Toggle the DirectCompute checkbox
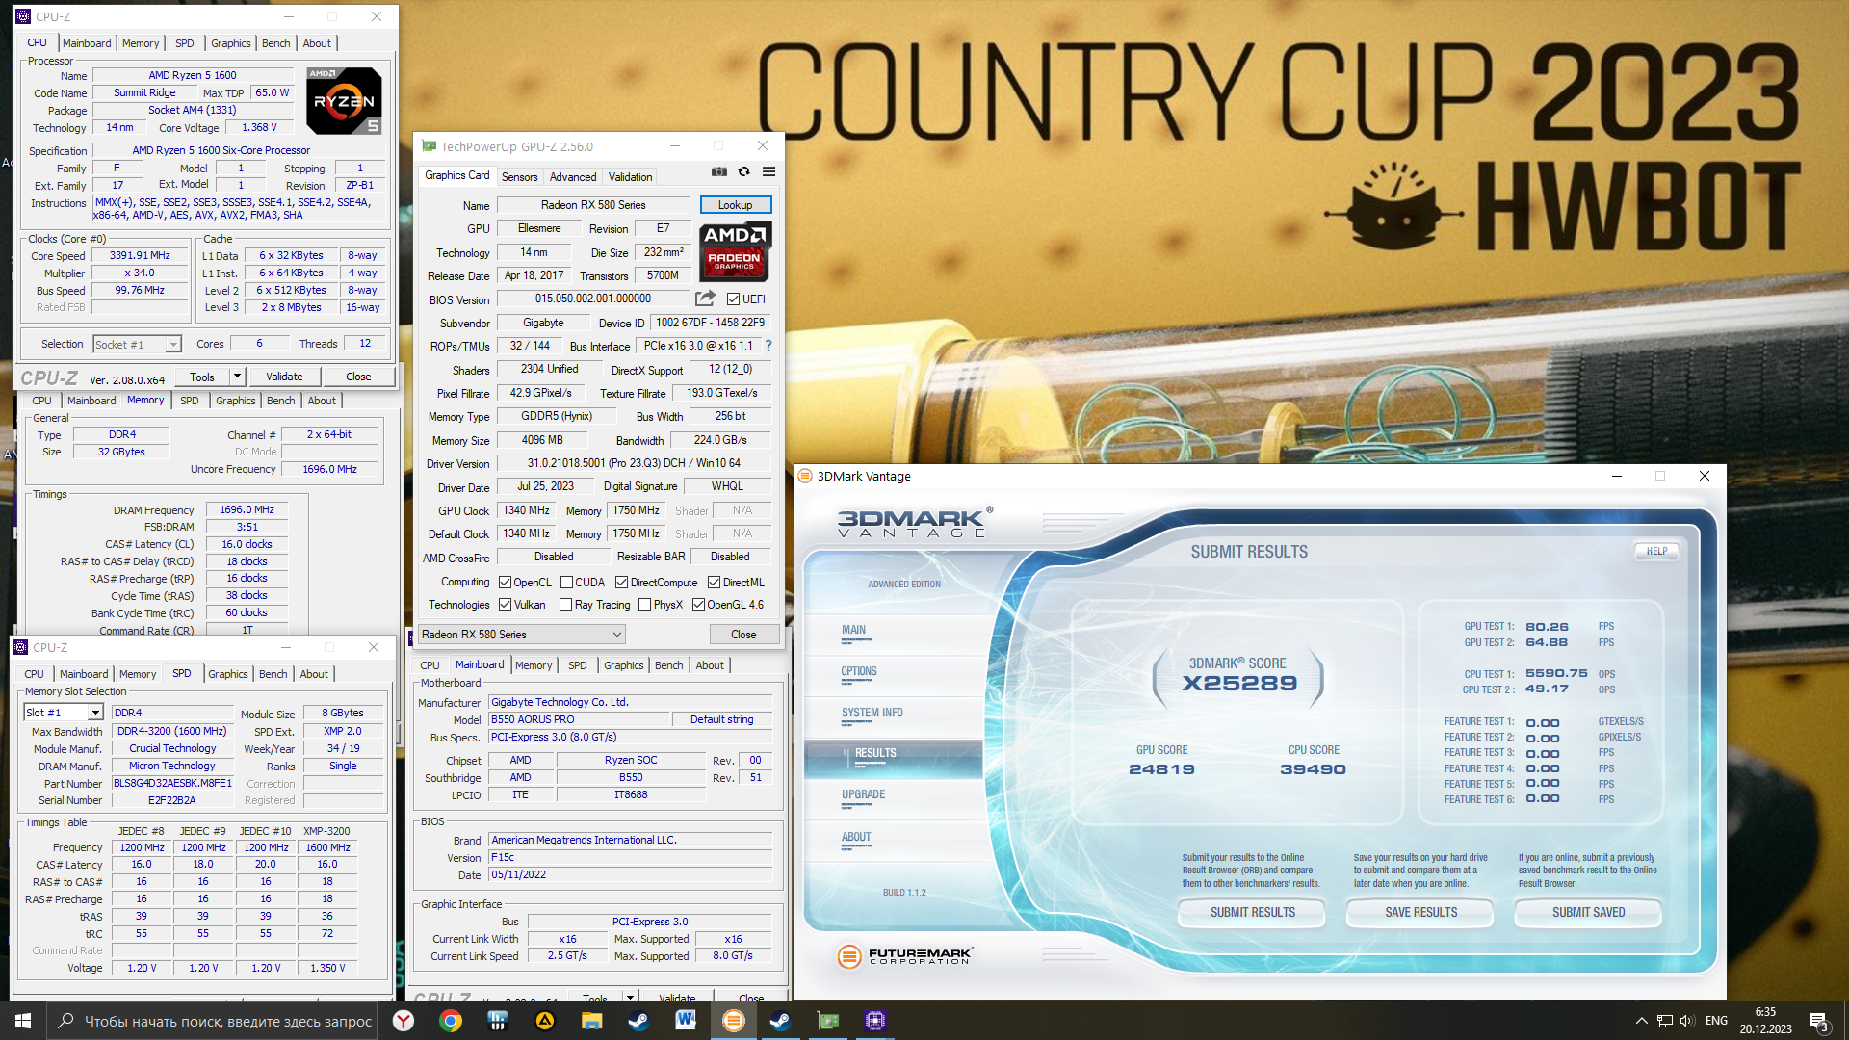The image size is (1849, 1040). coord(621,583)
